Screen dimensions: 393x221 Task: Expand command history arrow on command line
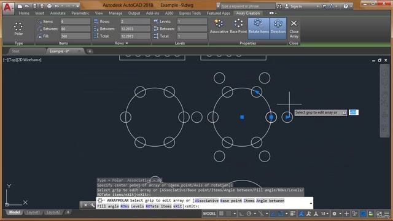click(311, 203)
